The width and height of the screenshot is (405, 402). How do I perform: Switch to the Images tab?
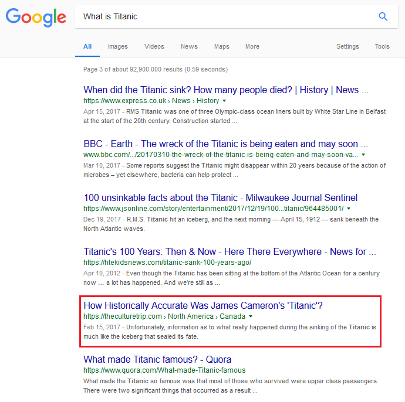118,46
